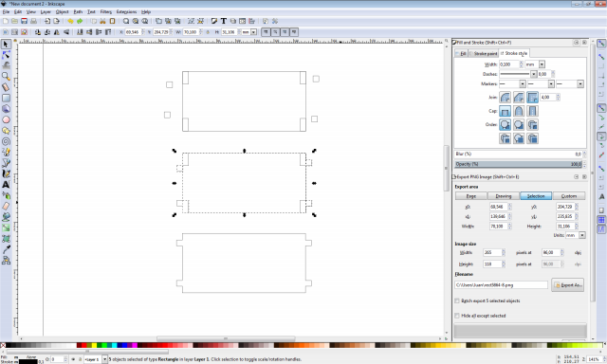Click the Redo green arrow icon
The width and height of the screenshot is (607, 364).
point(80,21)
